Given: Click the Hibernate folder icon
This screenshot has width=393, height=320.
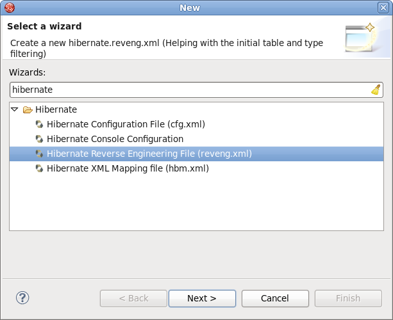Looking at the screenshot, I should [28, 109].
